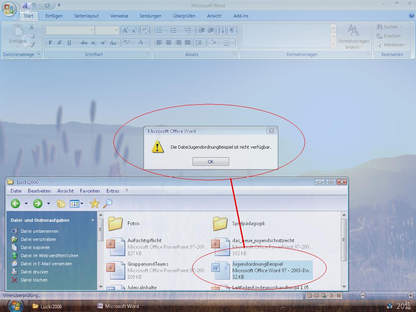Open the Verweise ribbon tab
Screen dimensions: 416x312
click(x=119, y=16)
